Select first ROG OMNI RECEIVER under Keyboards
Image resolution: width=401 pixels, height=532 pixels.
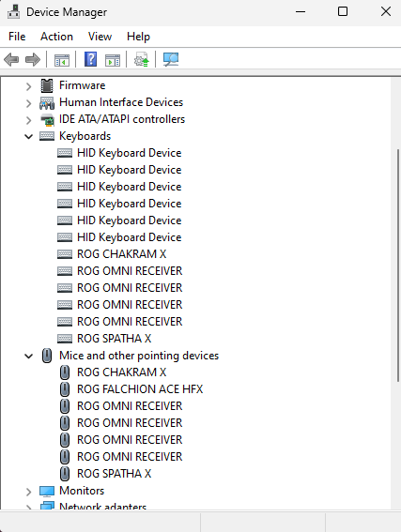tap(130, 271)
